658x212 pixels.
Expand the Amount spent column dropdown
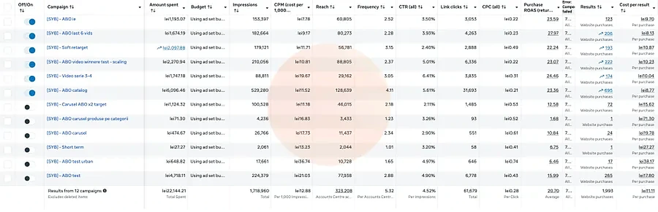[184, 7]
